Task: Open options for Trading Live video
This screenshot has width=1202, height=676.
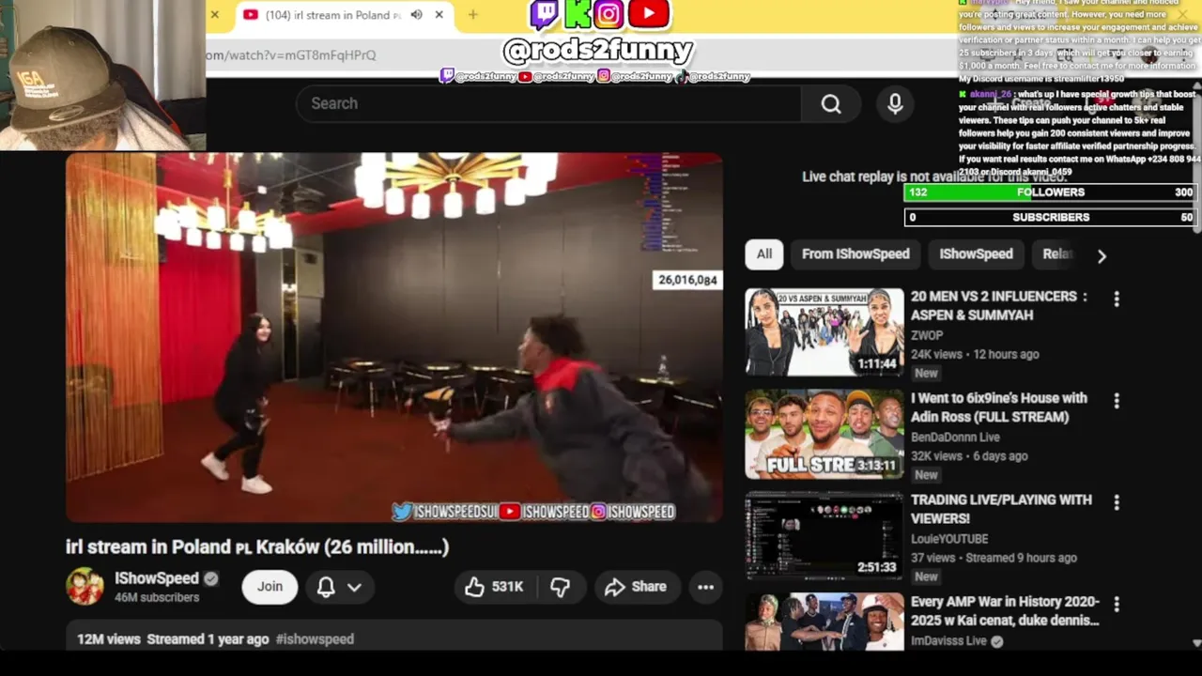Action: (x=1117, y=503)
